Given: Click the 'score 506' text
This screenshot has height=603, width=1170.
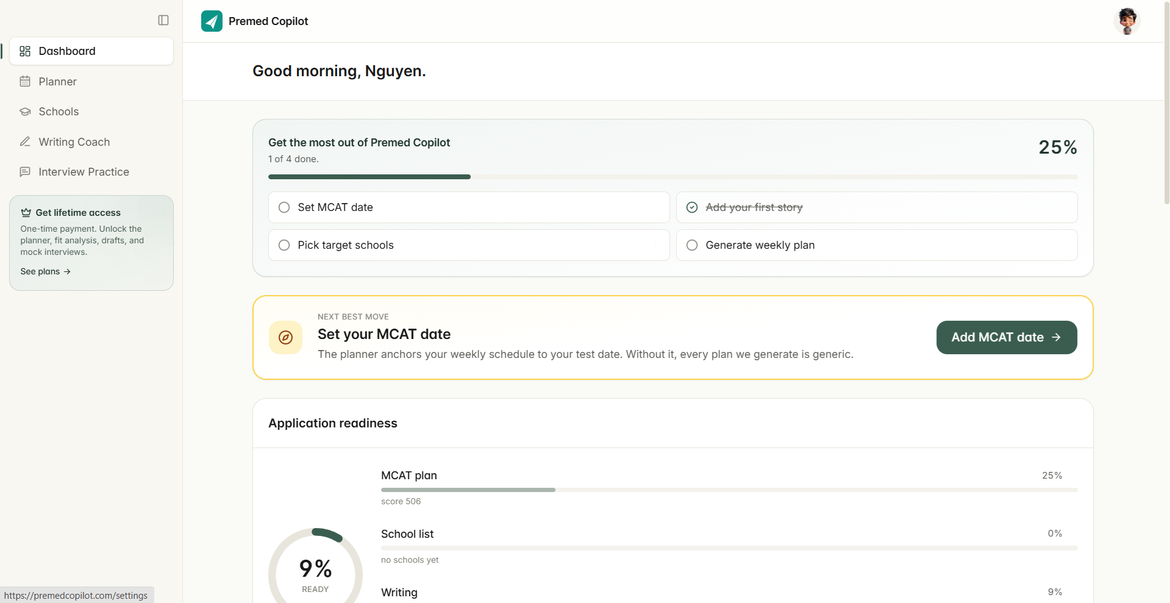Looking at the screenshot, I should point(401,501).
